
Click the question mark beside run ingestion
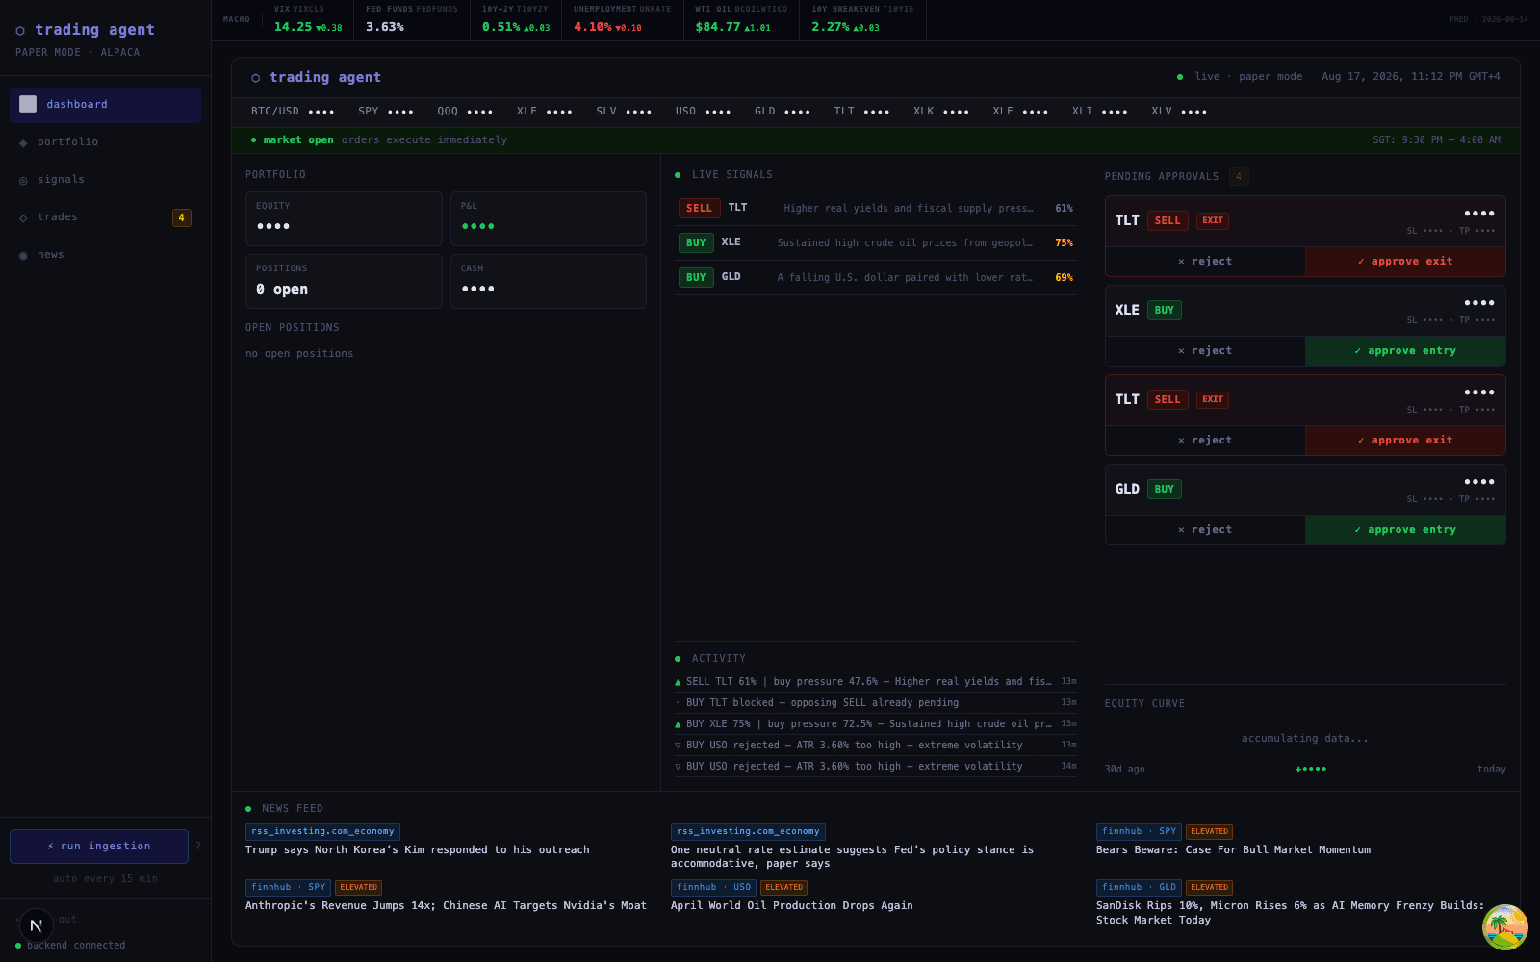point(198,847)
